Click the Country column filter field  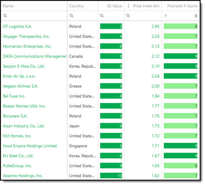(x=82, y=16)
